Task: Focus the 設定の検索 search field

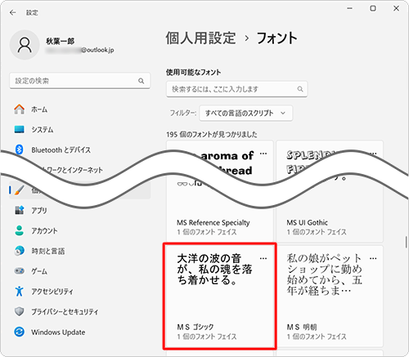Action: 80,81
